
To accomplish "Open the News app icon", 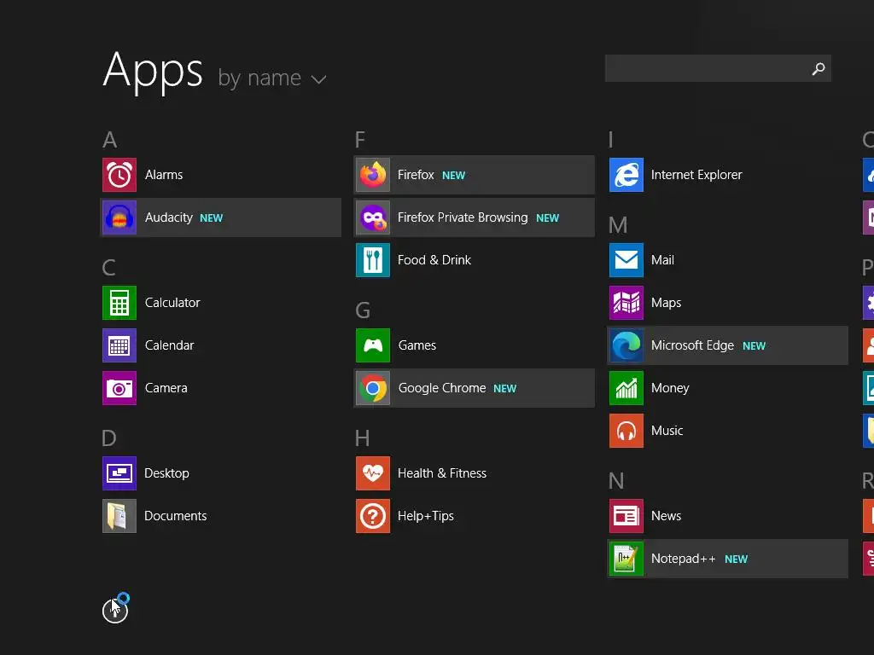I will click(x=626, y=516).
